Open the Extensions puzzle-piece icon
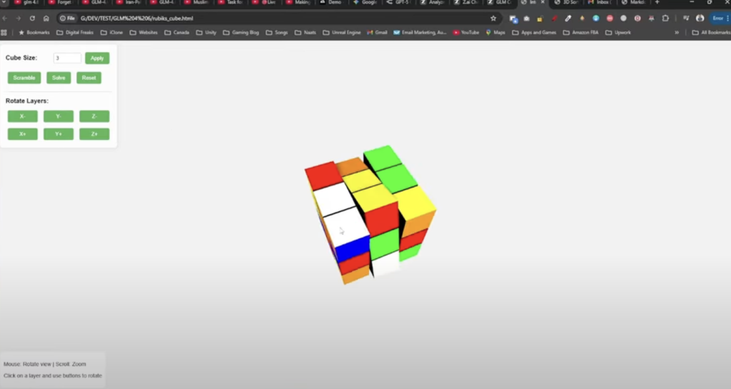The height and width of the screenshot is (389, 731). 665,19
